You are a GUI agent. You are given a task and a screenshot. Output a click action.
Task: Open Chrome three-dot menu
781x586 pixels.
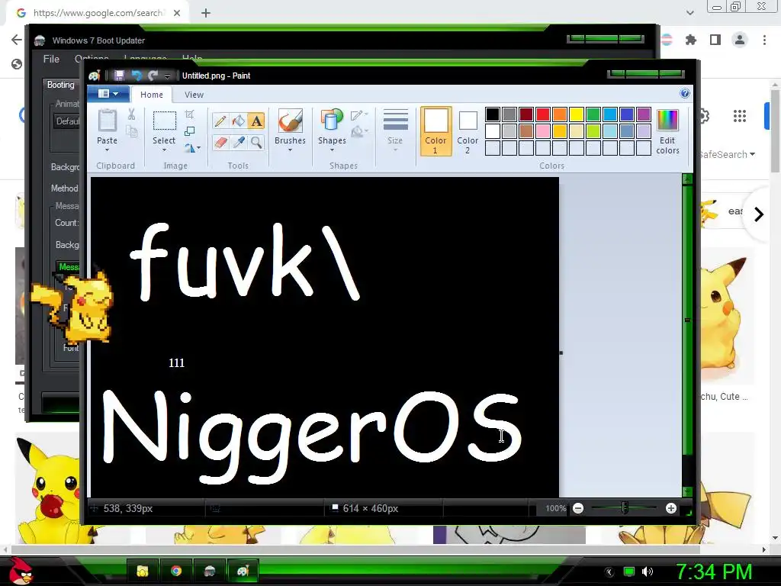[764, 40]
